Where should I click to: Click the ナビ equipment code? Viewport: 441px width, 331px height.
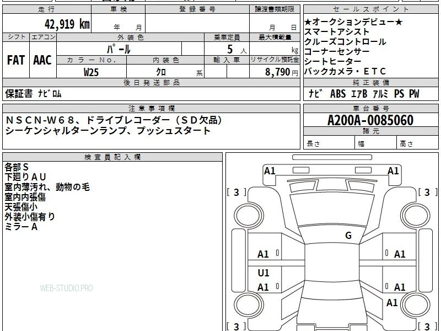[315, 93]
